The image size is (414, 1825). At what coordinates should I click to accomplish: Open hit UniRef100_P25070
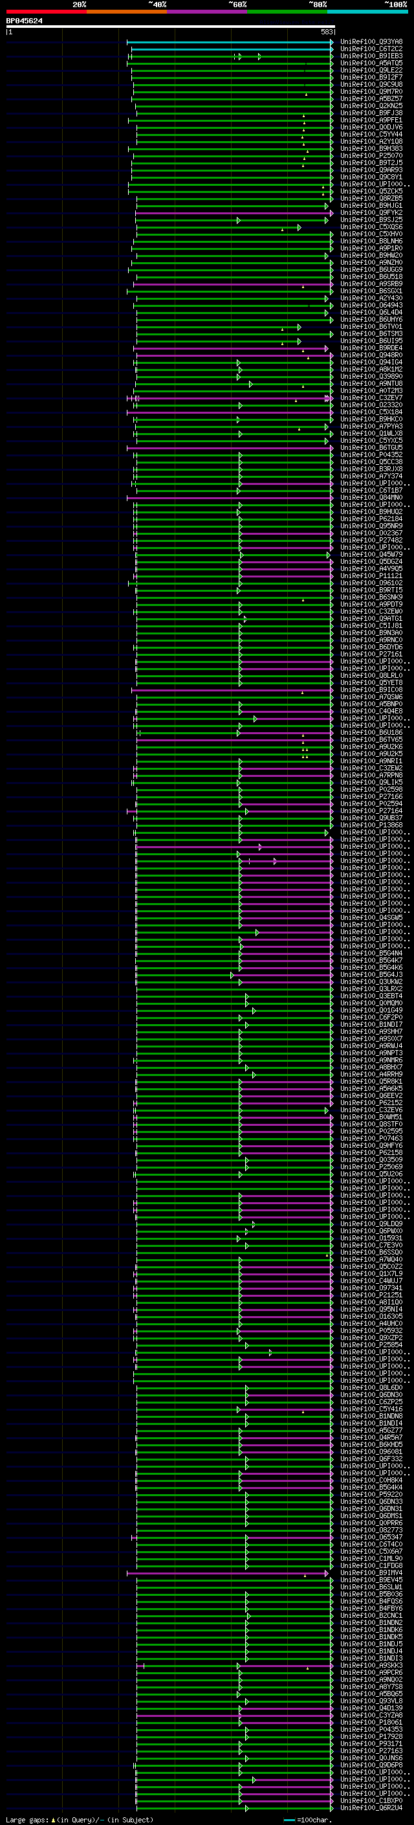(371, 156)
